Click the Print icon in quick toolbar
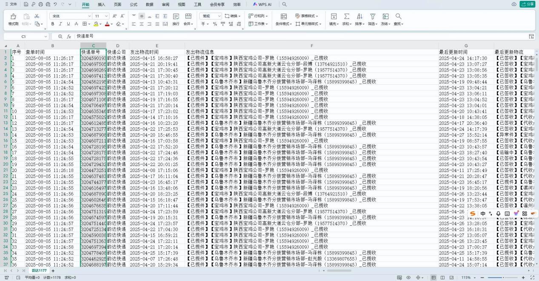 (x=40, y=4)
